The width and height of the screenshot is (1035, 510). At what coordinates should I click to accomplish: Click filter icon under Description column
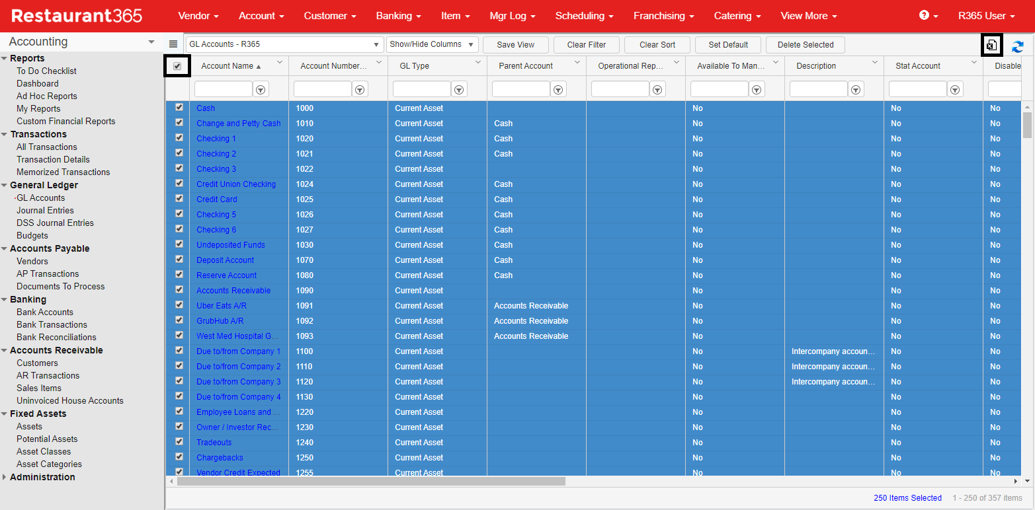tap(856, 90)
